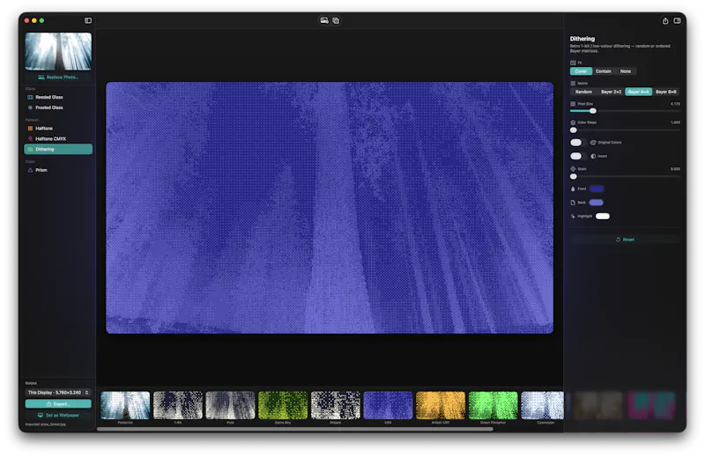Viewport: 705px width, 457px height.
Task: Apply the Cyanotype preset thumbnail
Action: tap(543, 405)
